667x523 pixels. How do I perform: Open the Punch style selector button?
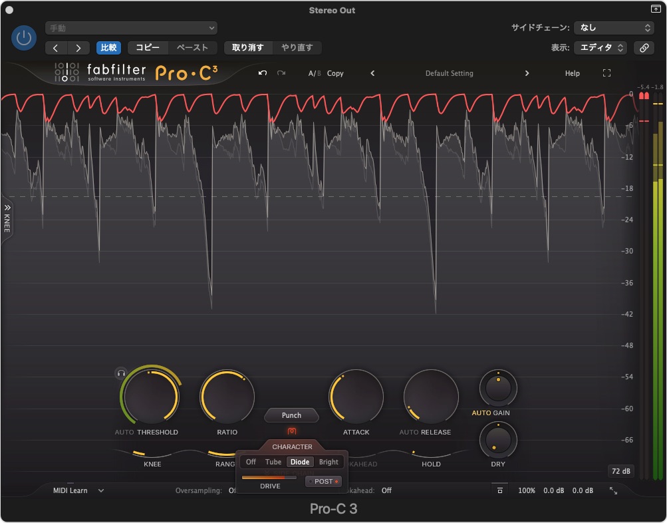[291, 415]
